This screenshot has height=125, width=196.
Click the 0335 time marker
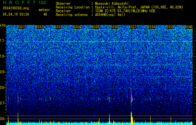tap(96, 27)
